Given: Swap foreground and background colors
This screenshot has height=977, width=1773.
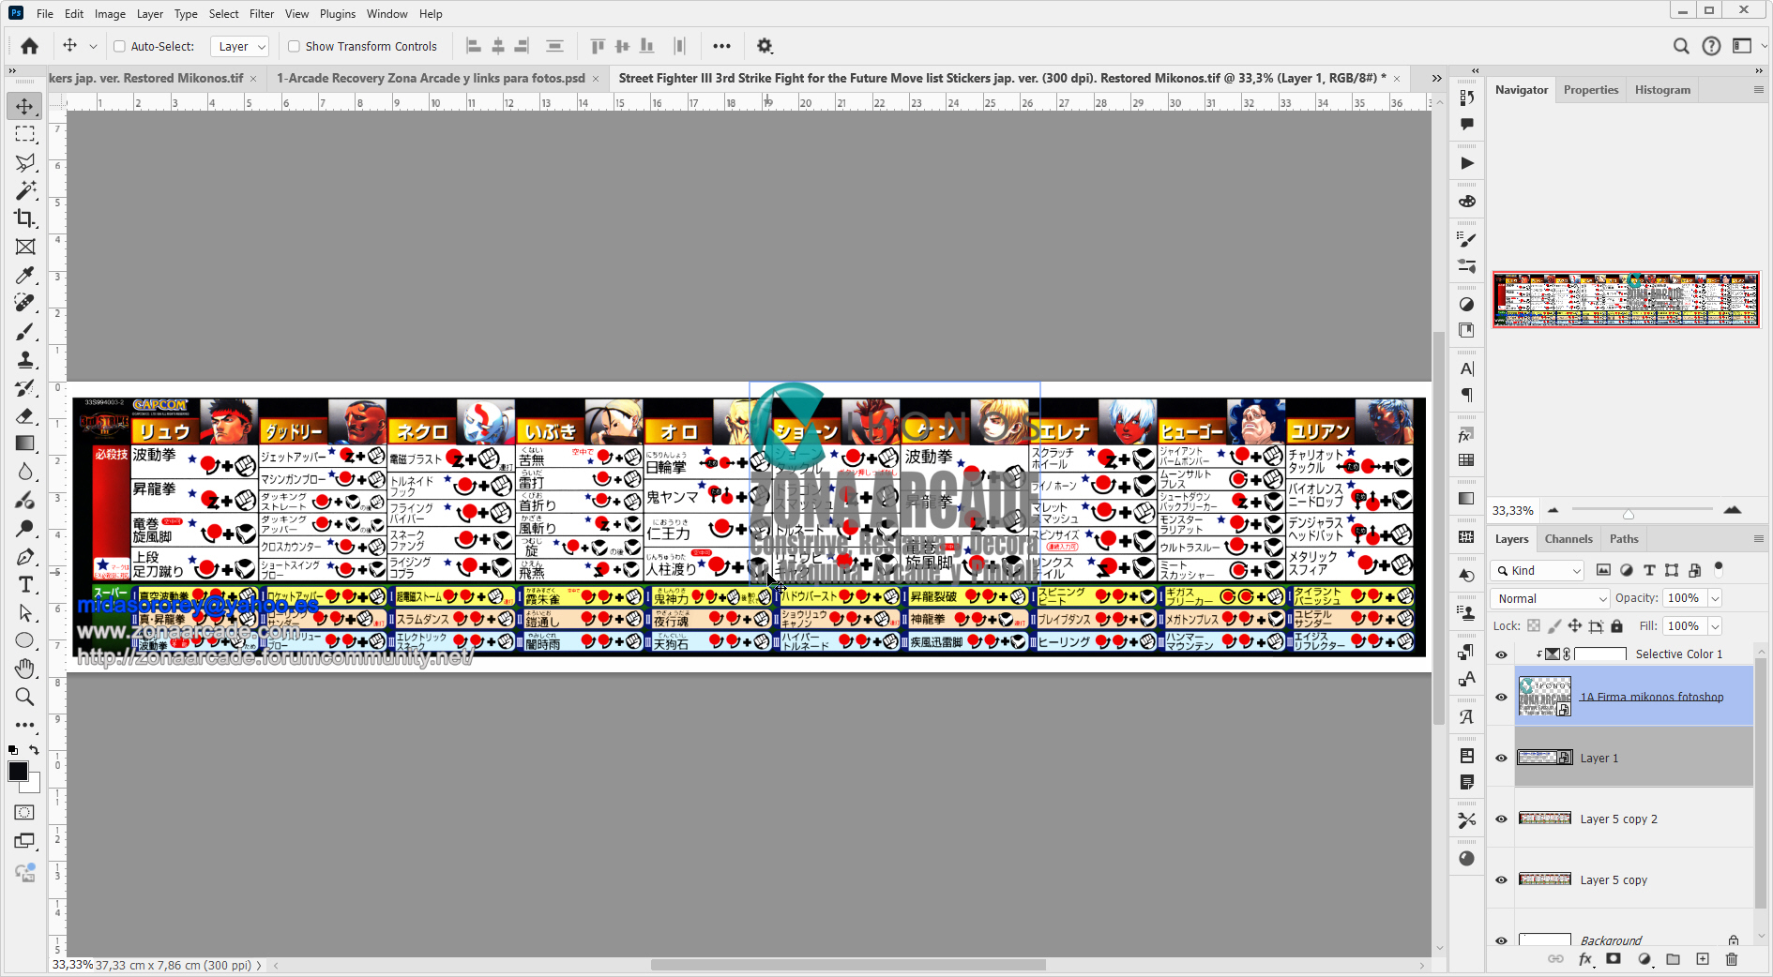Looking at the screenshot, I should coord(34,750).
